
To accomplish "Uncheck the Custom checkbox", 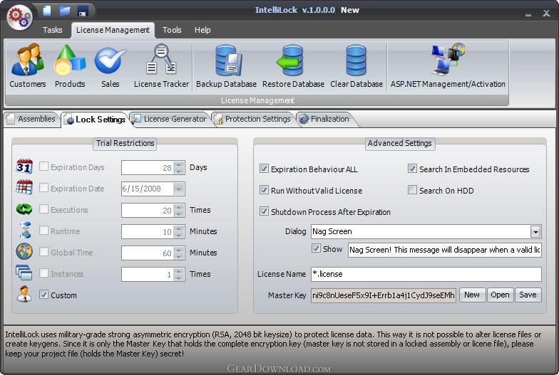I will pyautogui.click(x=44, y=295).
